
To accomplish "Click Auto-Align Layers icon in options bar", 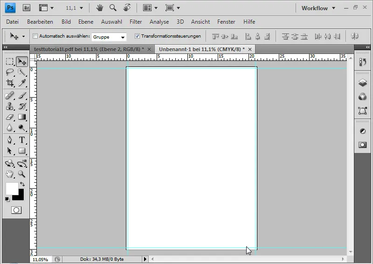I will [x=354, y=36].
